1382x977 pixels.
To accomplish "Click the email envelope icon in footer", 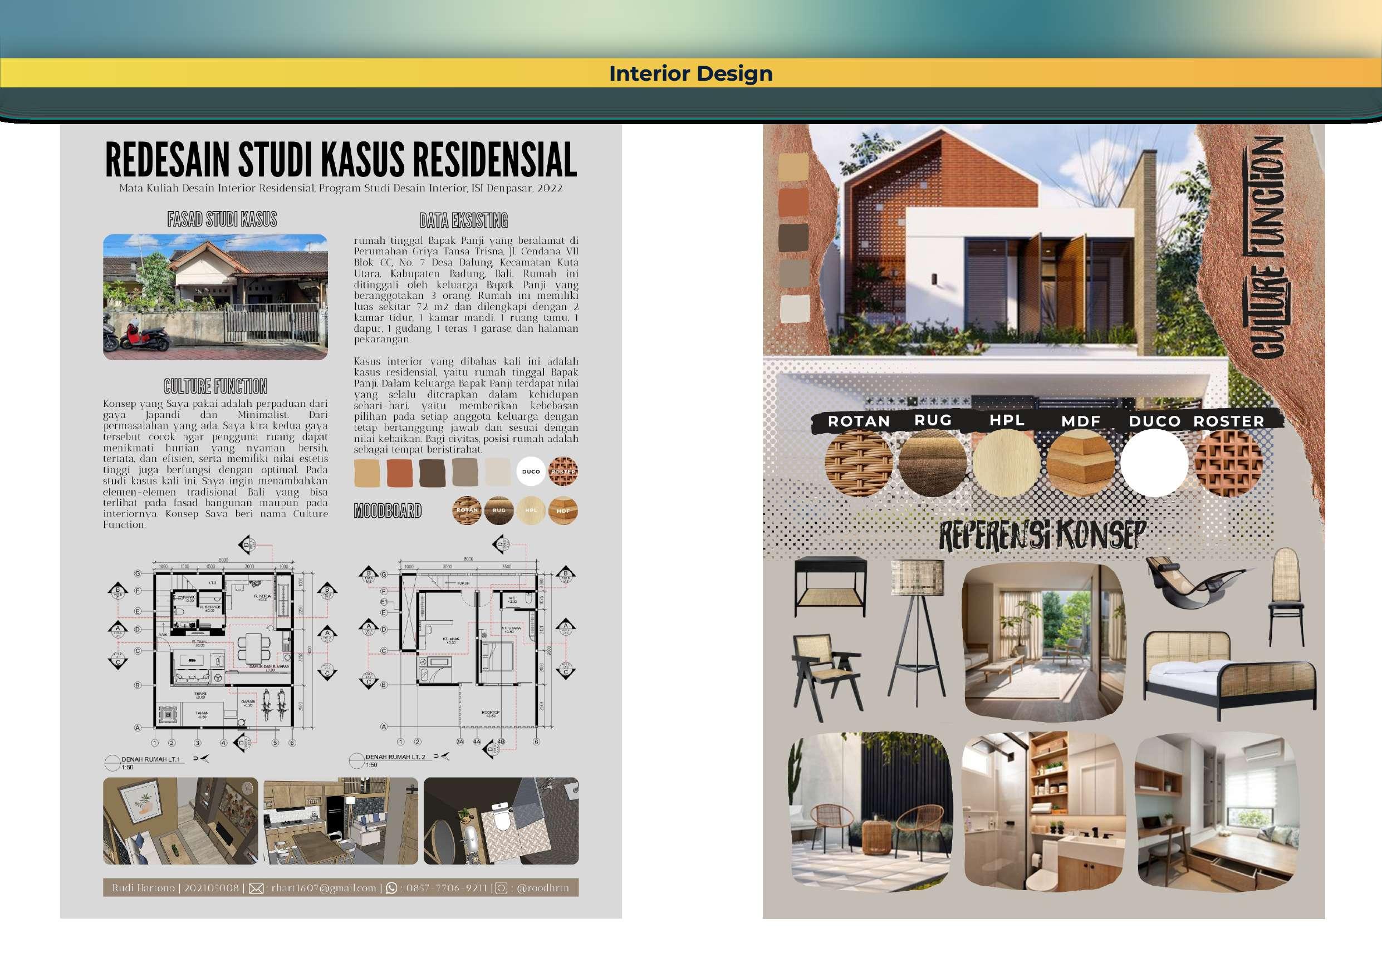I will click(x=257, y=888).
